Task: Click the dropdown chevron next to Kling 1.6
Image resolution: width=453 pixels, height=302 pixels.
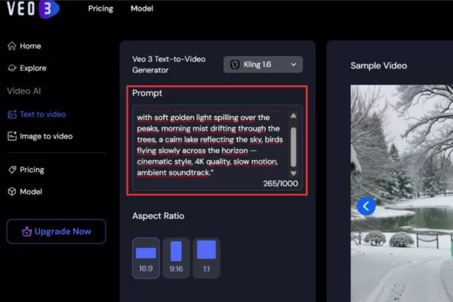Action: coord(294,64)
